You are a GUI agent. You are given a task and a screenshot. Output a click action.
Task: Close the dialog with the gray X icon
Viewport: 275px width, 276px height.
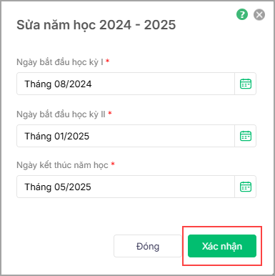pyautogui.click(x=259, y=15)
